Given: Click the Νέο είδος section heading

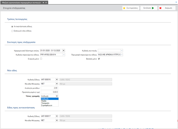Looking at the screenshot, I should click(x=12, y=71).
